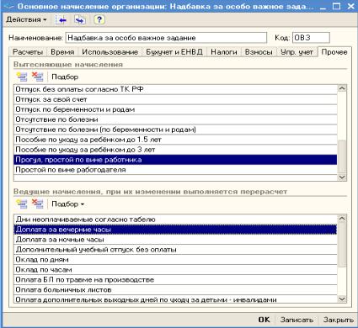Switch to the Расчеты tab
This screenshot has height=328, width=358.
click(x=28, y=52)
